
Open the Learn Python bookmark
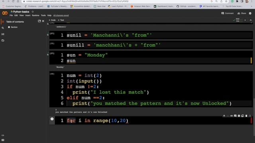click(x=118, y=6)
